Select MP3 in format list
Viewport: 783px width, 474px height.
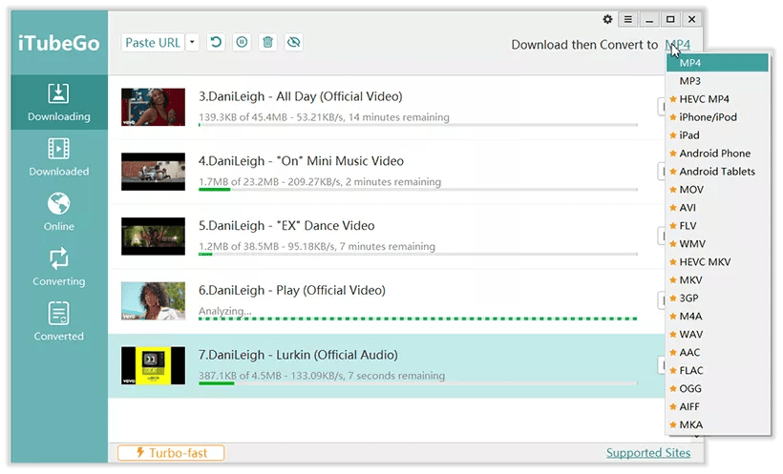click(717, 81)
